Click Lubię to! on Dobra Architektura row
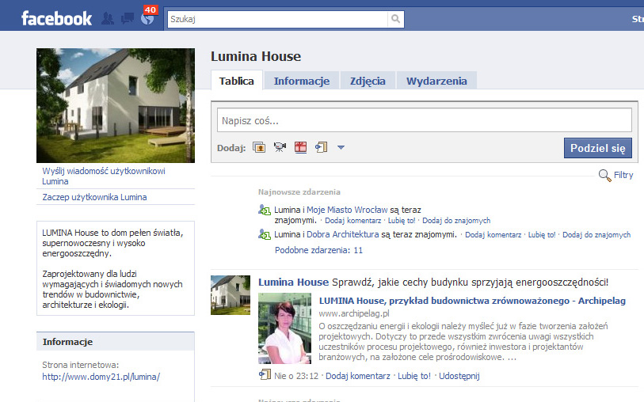Viewport: 644px width, 402px height. 542,235
